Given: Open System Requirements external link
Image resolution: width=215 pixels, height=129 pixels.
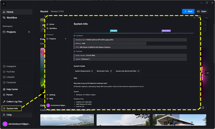Looking at the screenshot, I should (x=84, y=71).
